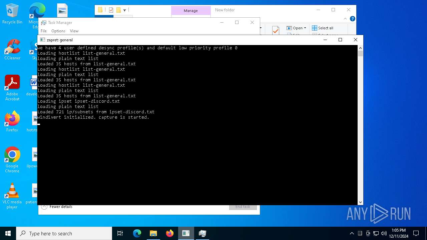Click the Properties icon in Explorer ribbon
Screen dimensions: 427x240
tap(276, 30)
